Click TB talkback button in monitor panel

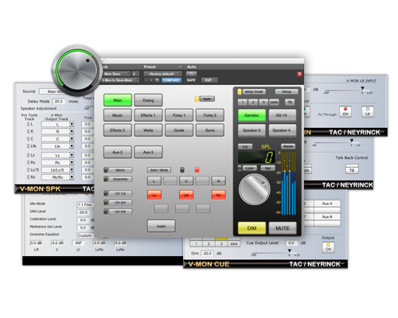point(290,102)
